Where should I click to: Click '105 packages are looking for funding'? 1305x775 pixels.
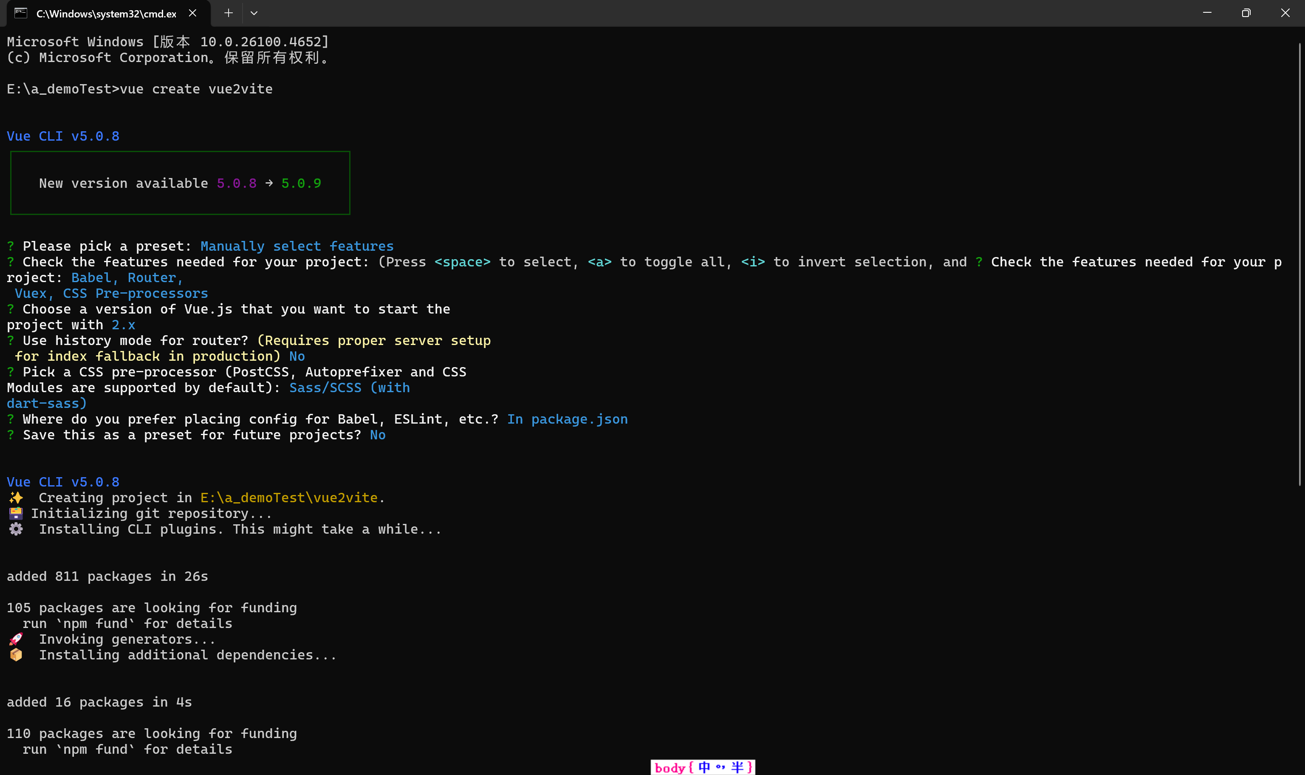[x=152, y=608]
